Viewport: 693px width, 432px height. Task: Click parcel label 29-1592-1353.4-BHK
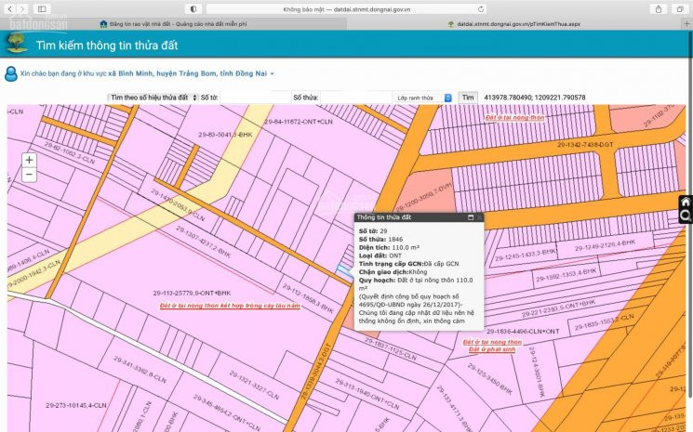pyautogui.click(x=566, y=275)
